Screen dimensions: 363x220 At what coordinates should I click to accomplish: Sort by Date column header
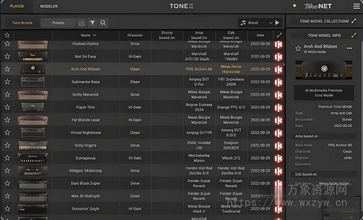point(260,35)
